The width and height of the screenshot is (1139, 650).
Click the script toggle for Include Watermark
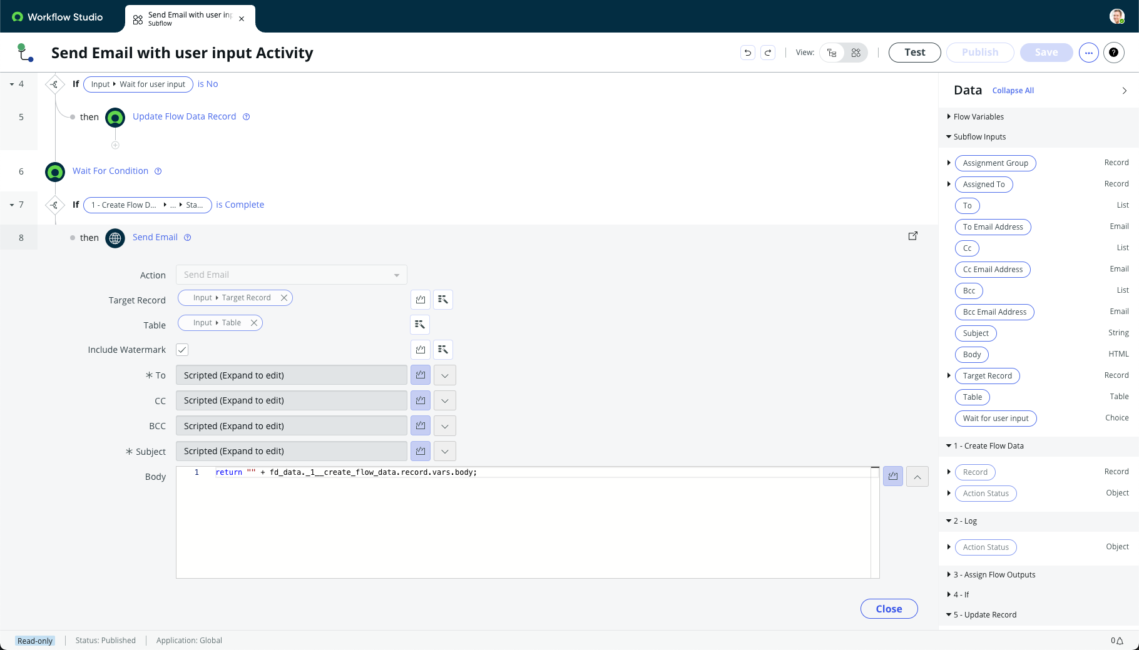click(421, 350)
